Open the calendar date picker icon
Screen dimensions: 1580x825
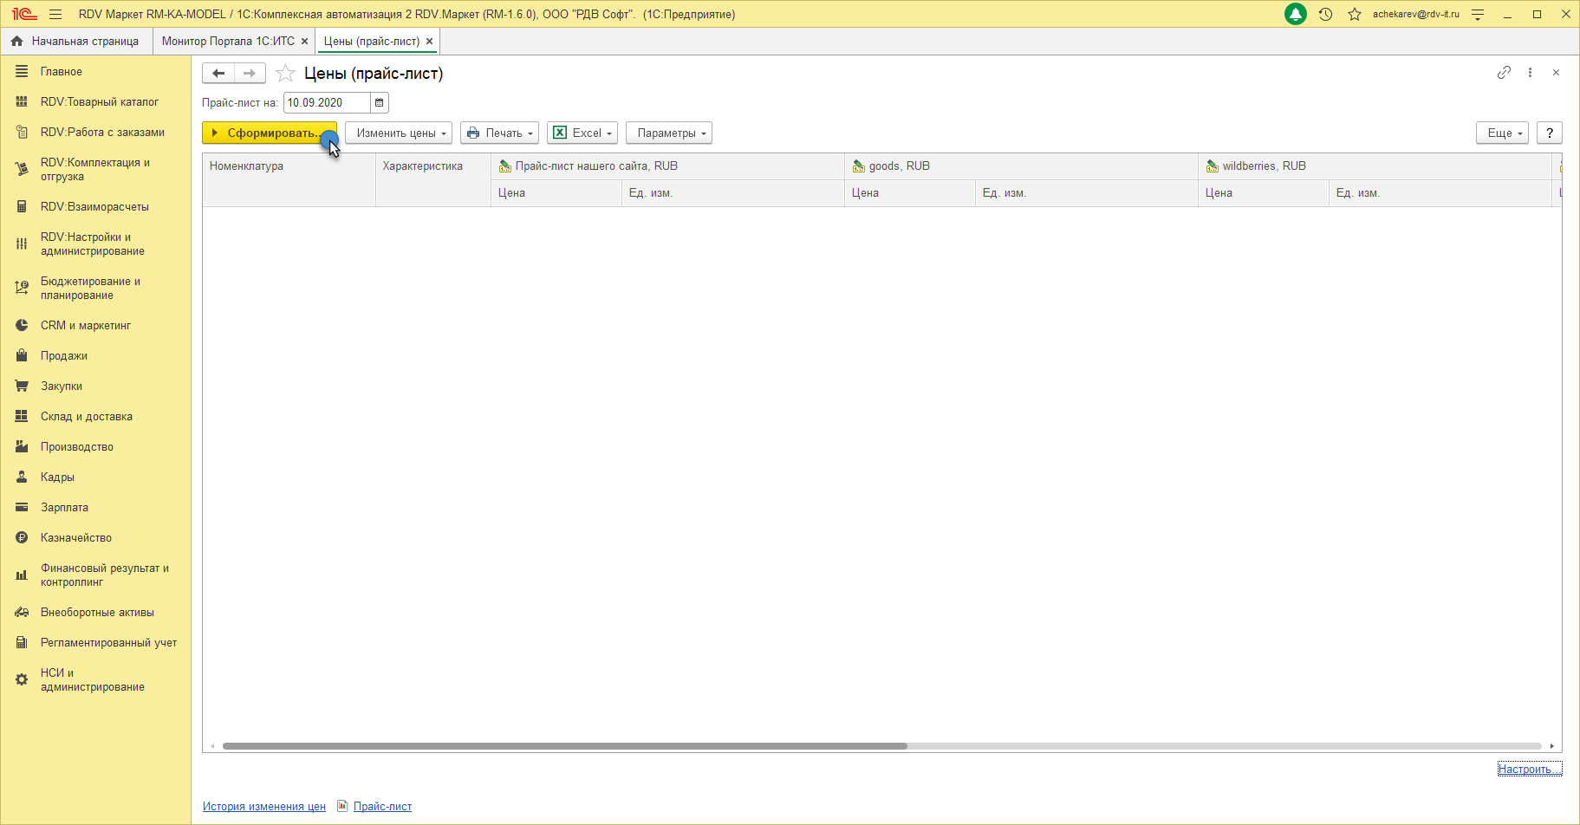[x=379, y=103]
